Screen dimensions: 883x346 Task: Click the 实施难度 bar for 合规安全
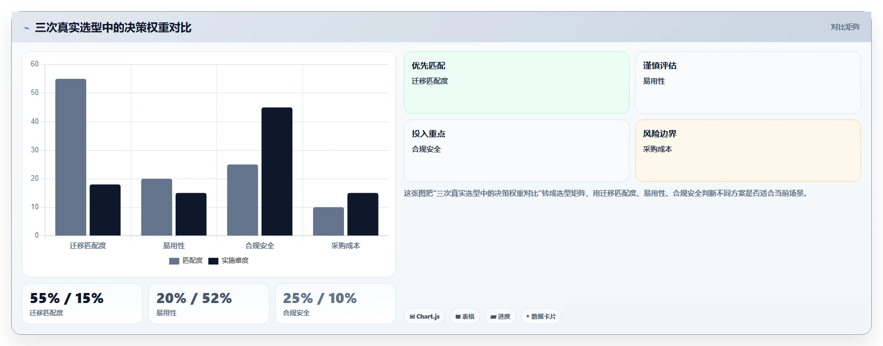pos(277,171)
